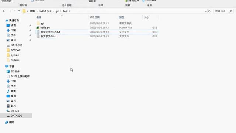The width and height of the screenshot is (236, 133).
Task: Click the date 2020/4/30 21:42 of hello.py
Action: pos(99,28)
